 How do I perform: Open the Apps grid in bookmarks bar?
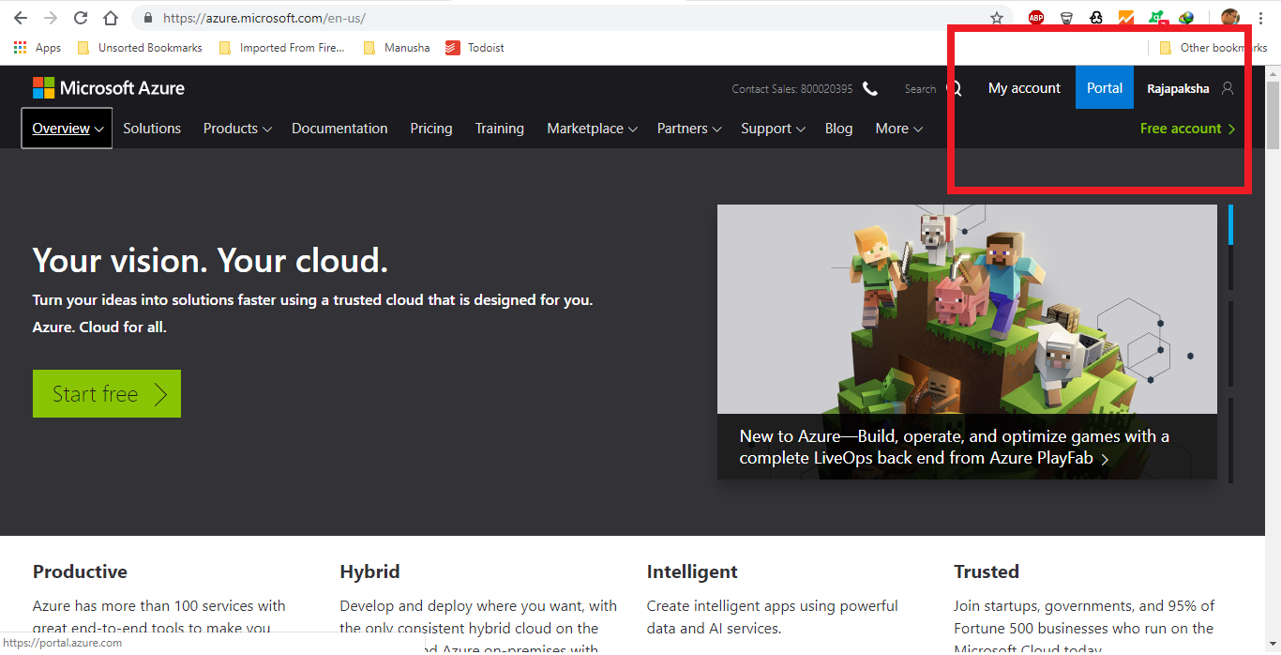[37, 48]
